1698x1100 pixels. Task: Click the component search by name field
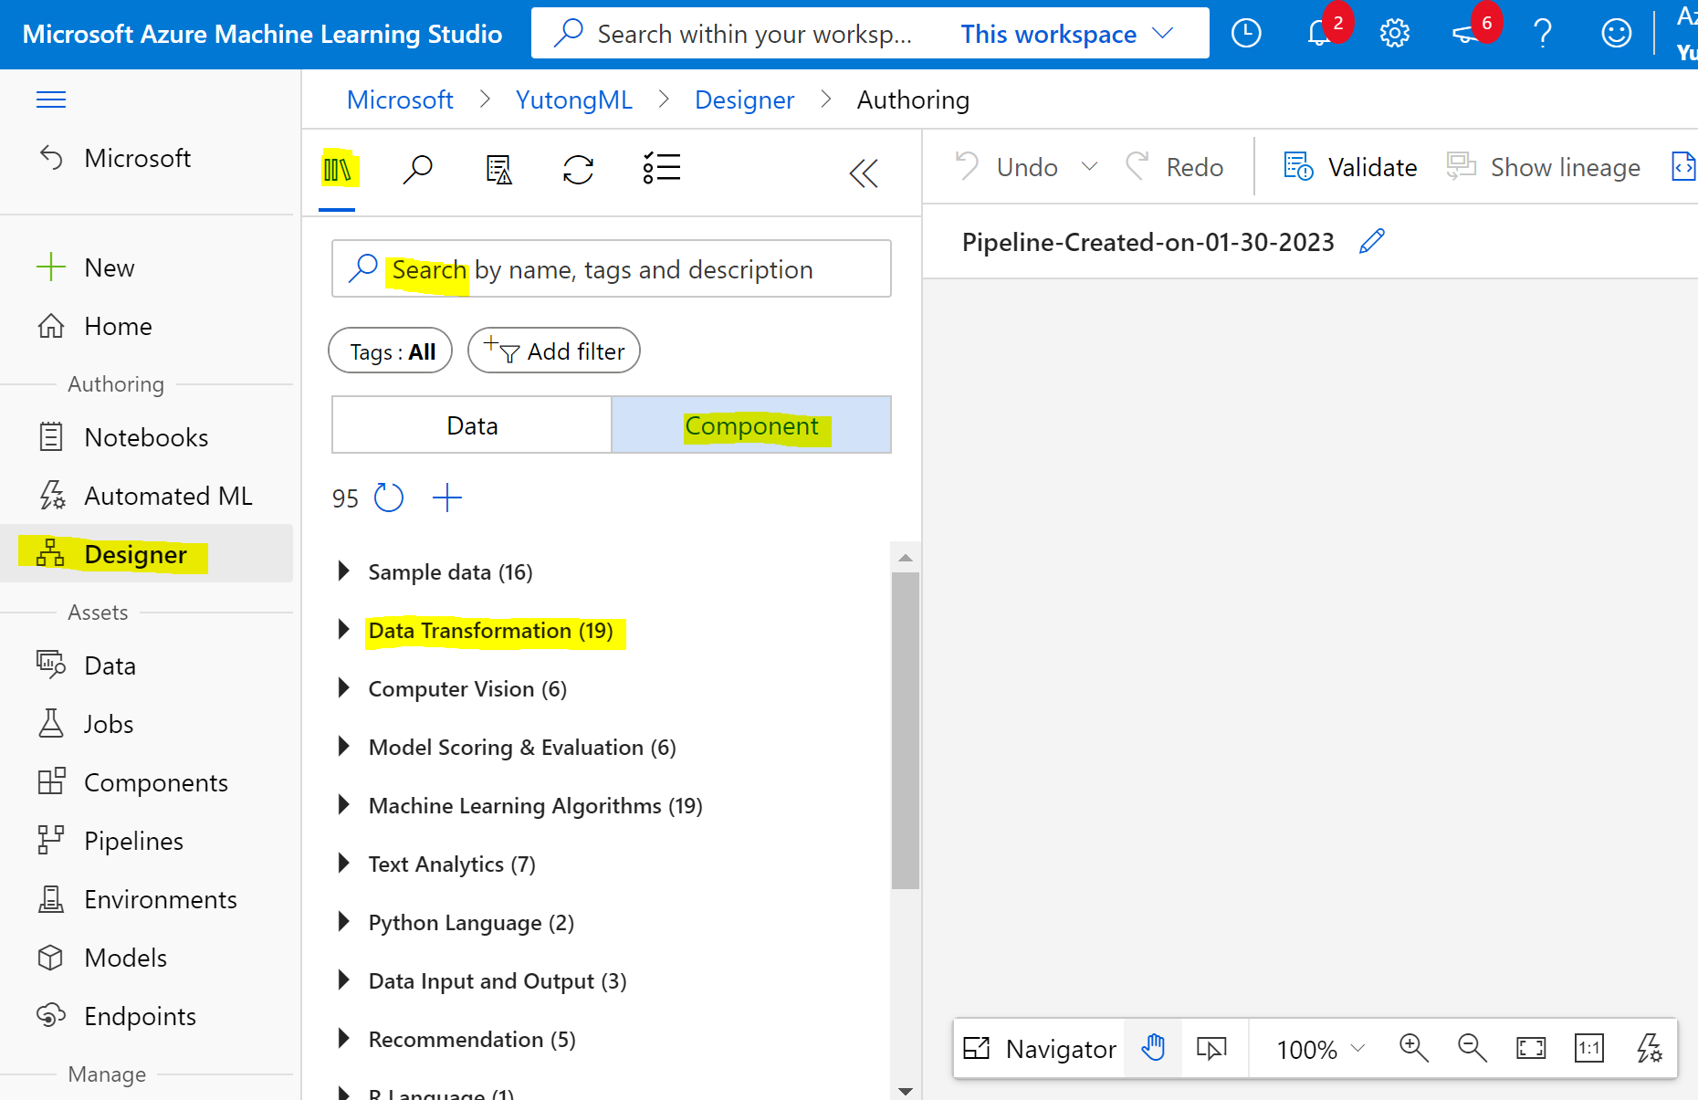[x=611, y=268]
